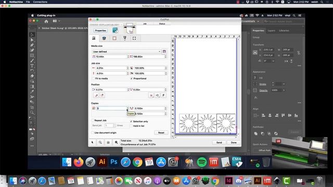The width and height of the screenshot is (333, 187).
Task: Click the Fill color swatch in Appearance
Action: [255, 78]
